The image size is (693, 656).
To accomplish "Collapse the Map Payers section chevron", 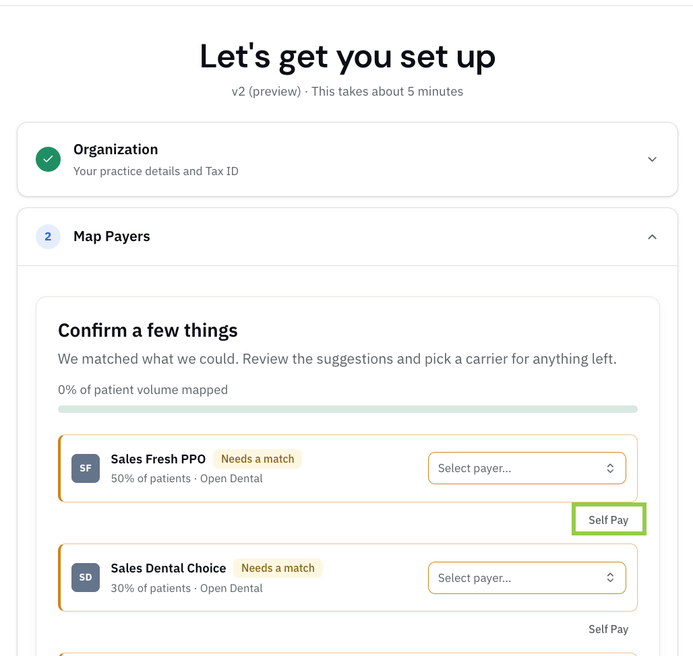I will 652,237.
